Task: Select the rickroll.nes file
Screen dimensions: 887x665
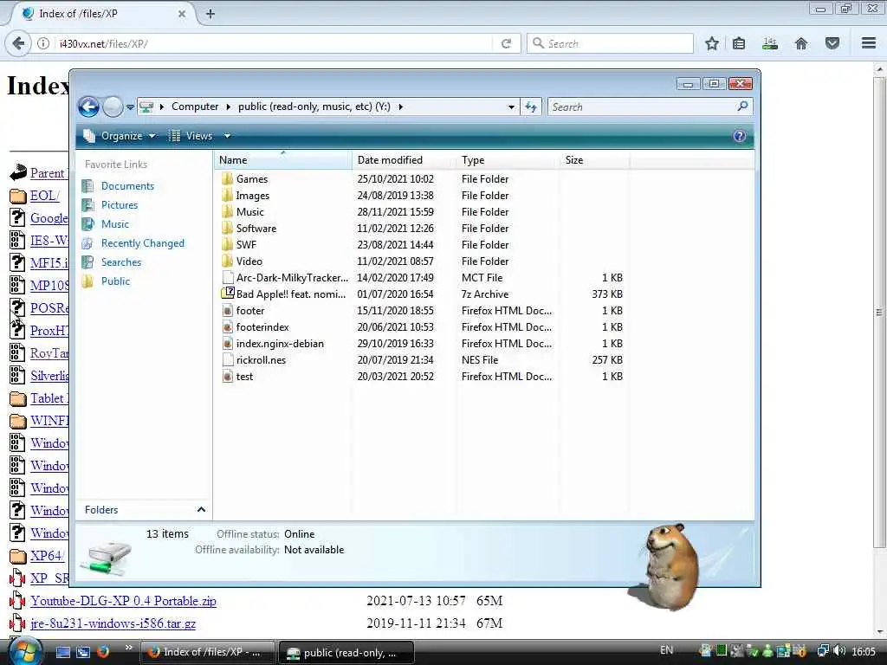Action: (261, 359)
